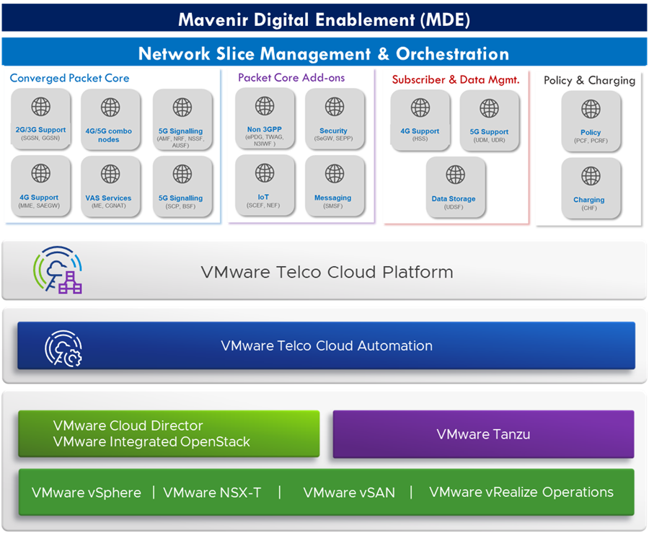Click the globe icon above 4G/5G combo nodes
The image size is (649, 533).
coord(110,107)
